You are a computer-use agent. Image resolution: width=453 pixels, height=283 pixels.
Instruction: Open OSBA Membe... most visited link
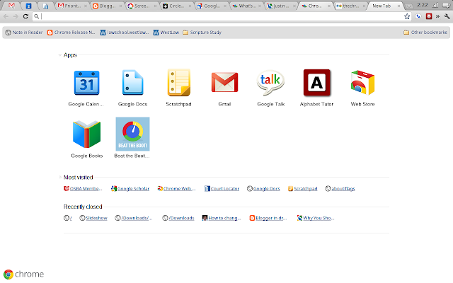pyautogui.click(x=83, y=189)
